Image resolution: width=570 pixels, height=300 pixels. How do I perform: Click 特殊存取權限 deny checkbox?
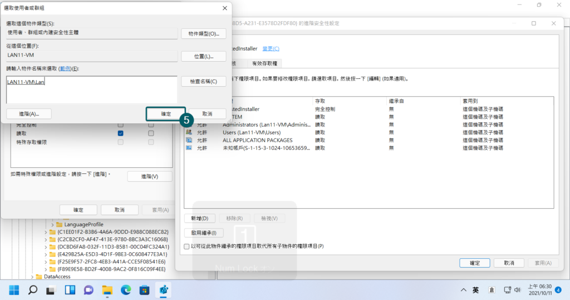(x=151, y=142)
